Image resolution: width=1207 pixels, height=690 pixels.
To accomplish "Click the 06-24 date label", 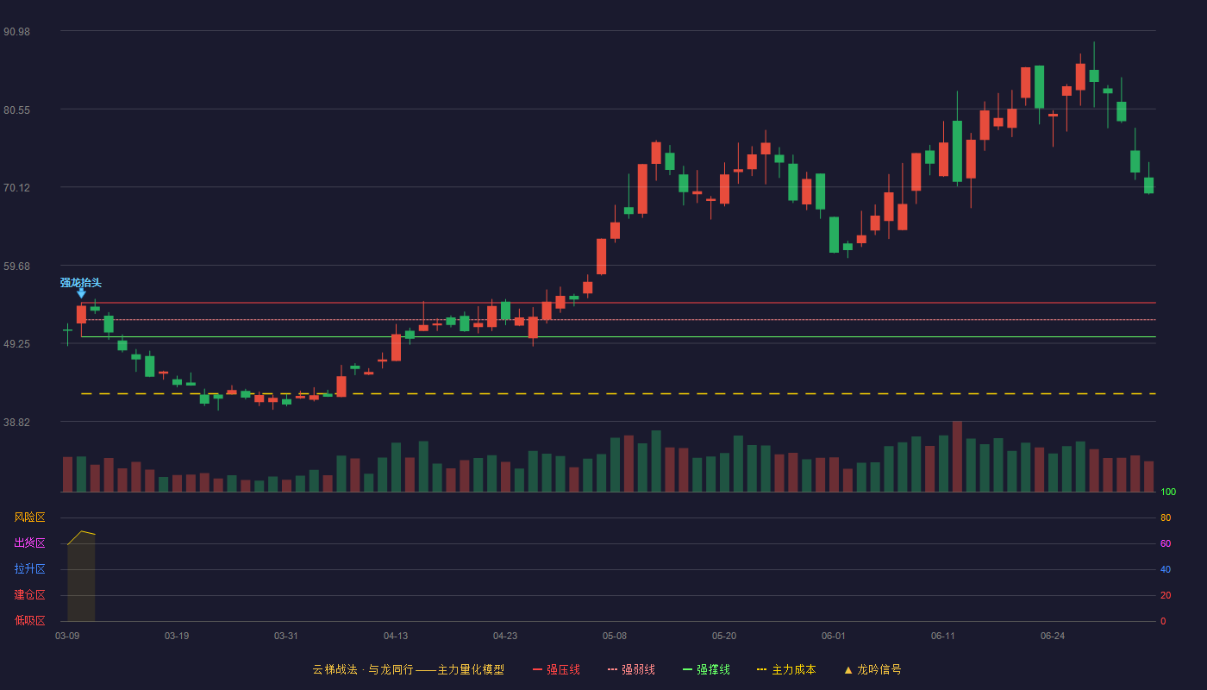I will [x=1053, y=636].
